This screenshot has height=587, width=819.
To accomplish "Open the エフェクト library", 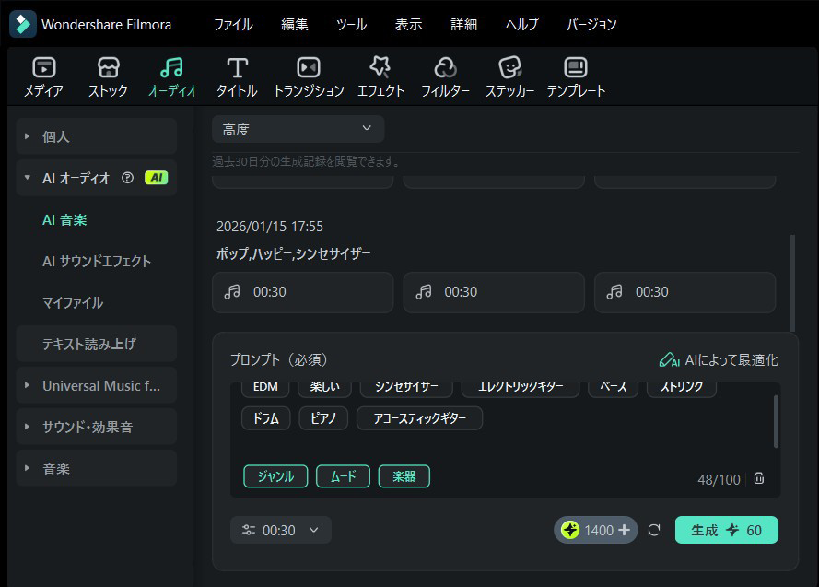I will point(381,76).
